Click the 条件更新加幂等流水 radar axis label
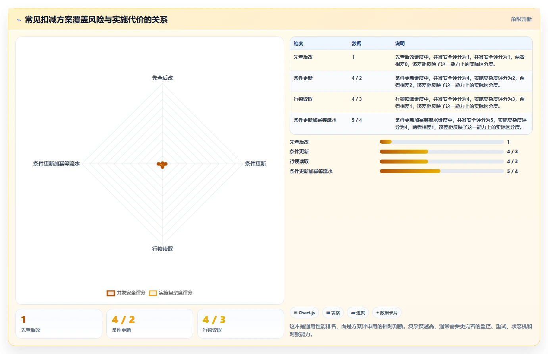The width and height of the screenshot is (548, 354). (57, 164)
